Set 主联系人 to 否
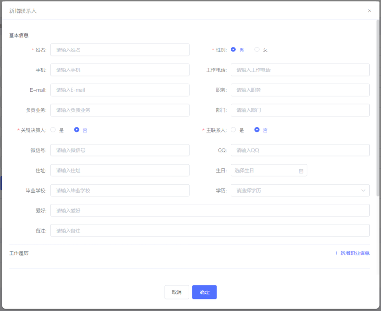The width and height of the screenshot is (381, 311). 257,130
